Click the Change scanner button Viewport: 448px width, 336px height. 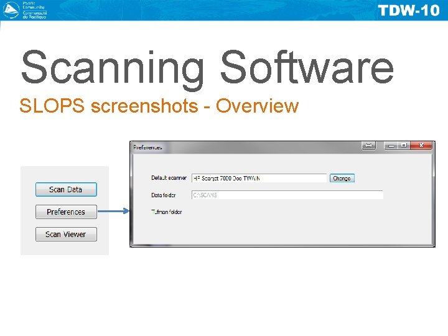click(x=342, y=178)
